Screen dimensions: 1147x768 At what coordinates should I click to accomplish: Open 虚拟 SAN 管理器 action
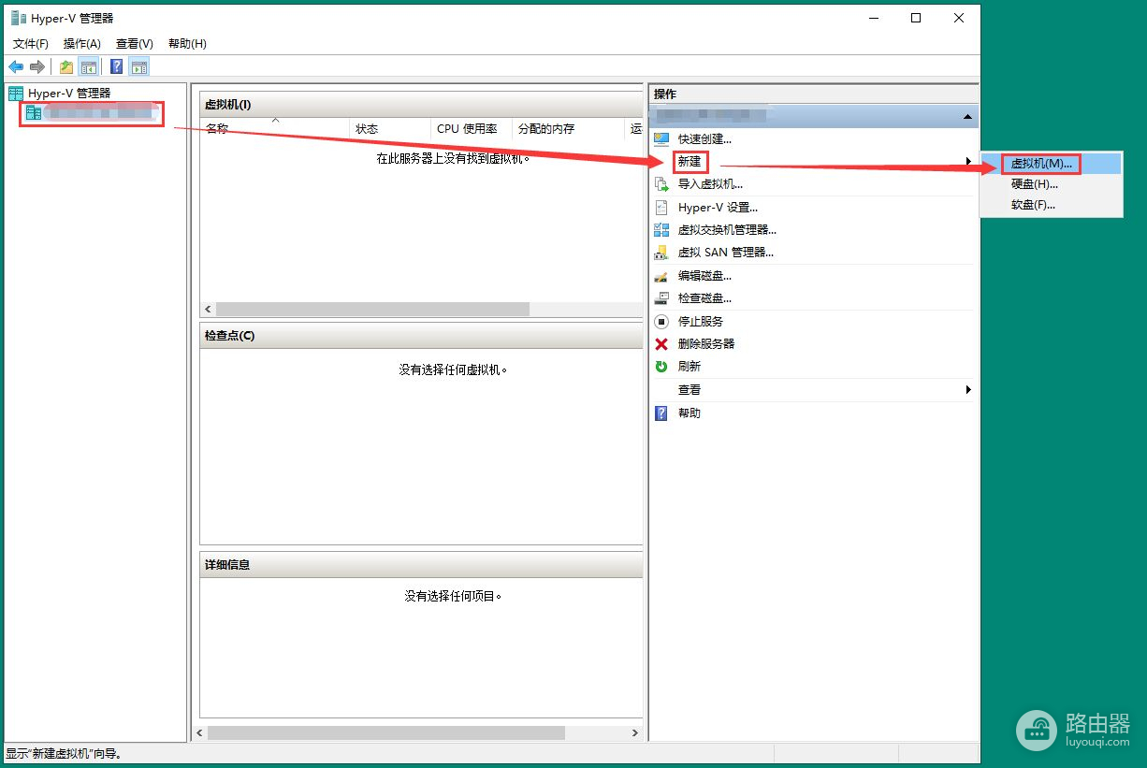click(x=725, y=253)
